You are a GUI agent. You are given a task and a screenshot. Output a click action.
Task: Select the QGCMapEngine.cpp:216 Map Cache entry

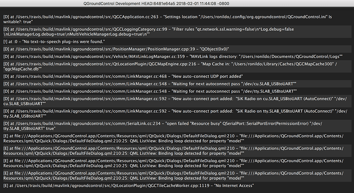coord(177,66)
